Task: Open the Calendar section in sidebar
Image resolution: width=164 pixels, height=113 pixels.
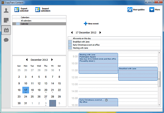Action: [6, 30]
